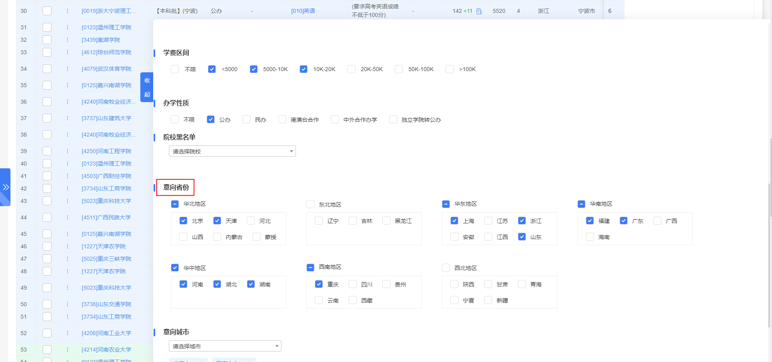Open the three-dot menu for 重庆科技大学 row 43
772x362 pixels.
pos(67,201)
